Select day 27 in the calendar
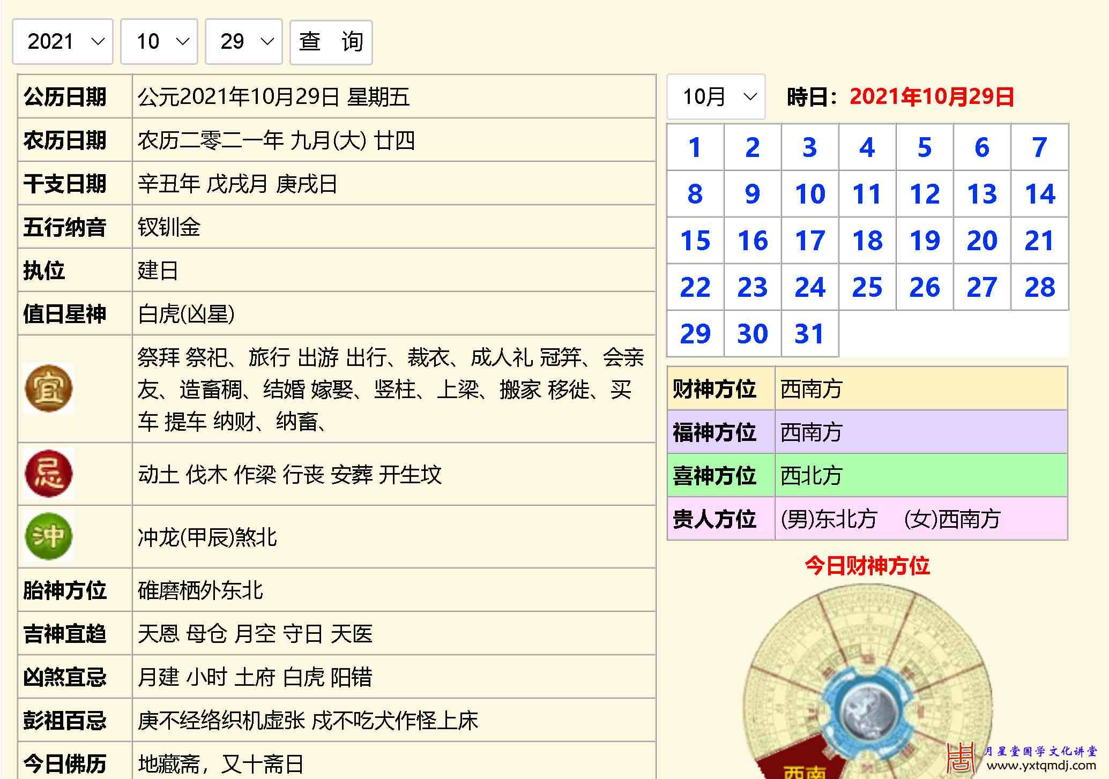1109x779 pixels. pyautogui.click(x=982, y=287)
